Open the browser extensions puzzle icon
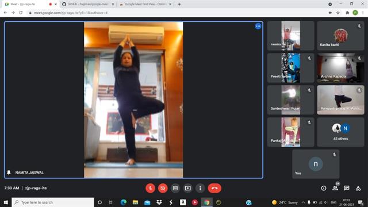 [x=347, y=13]
